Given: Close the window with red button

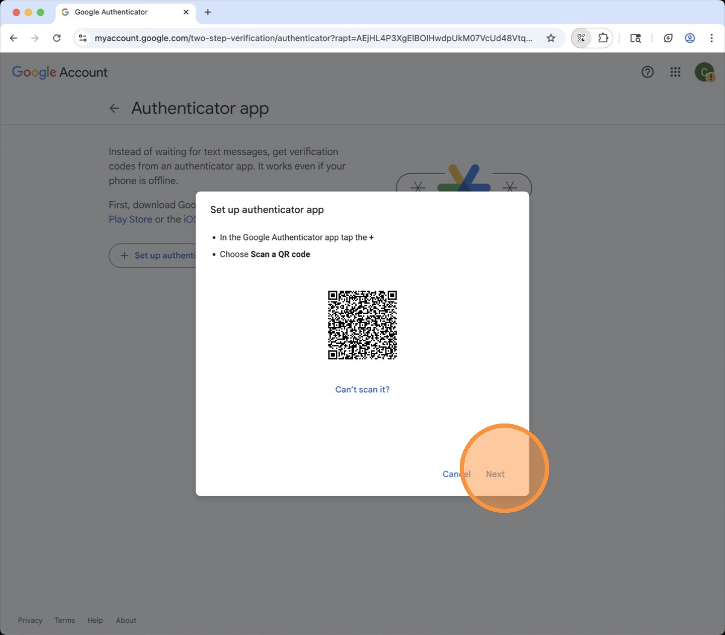Looking at the screenshot, I should pos(16,12).
